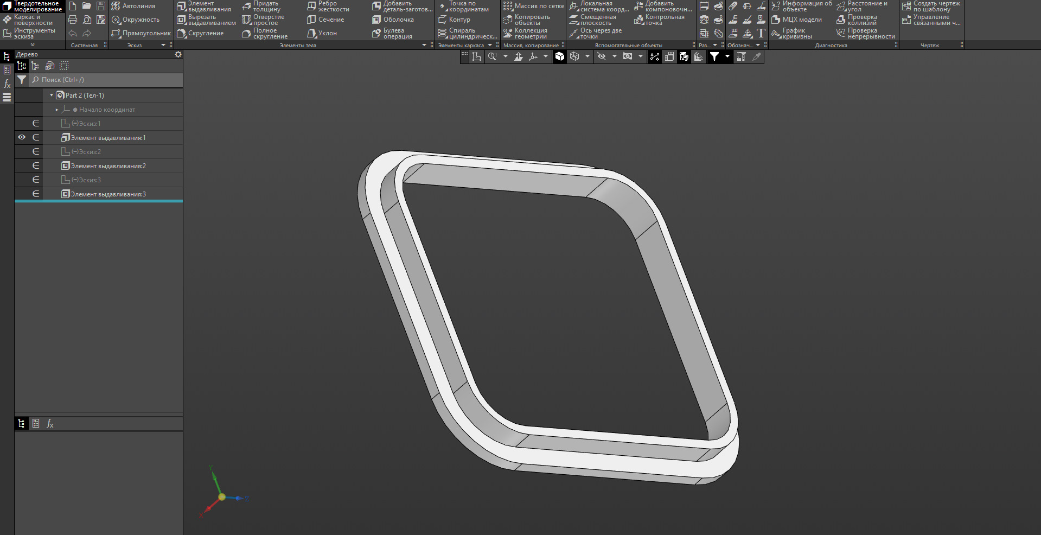The image size is (1041, 535).
Task: Start the Элемент выдавливания extrude command
Action: coord(204,6)
